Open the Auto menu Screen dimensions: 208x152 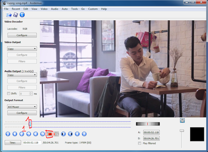tap(64, 9)
